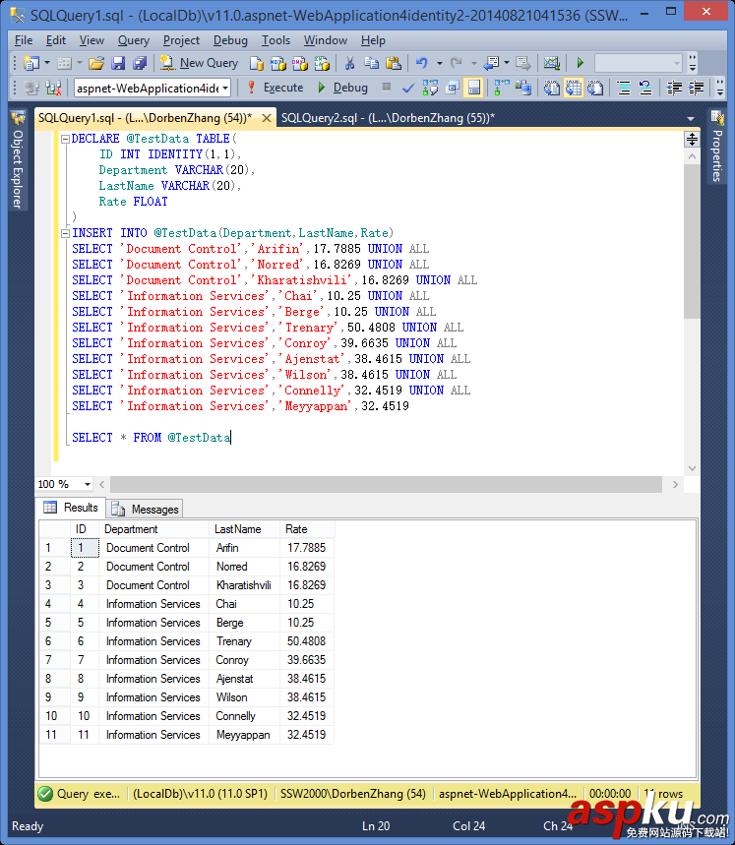Image resolution: width=735 pixels, height=845 pixels.
Task: Comment out the selected lines icon
Action: pos(624,88)
